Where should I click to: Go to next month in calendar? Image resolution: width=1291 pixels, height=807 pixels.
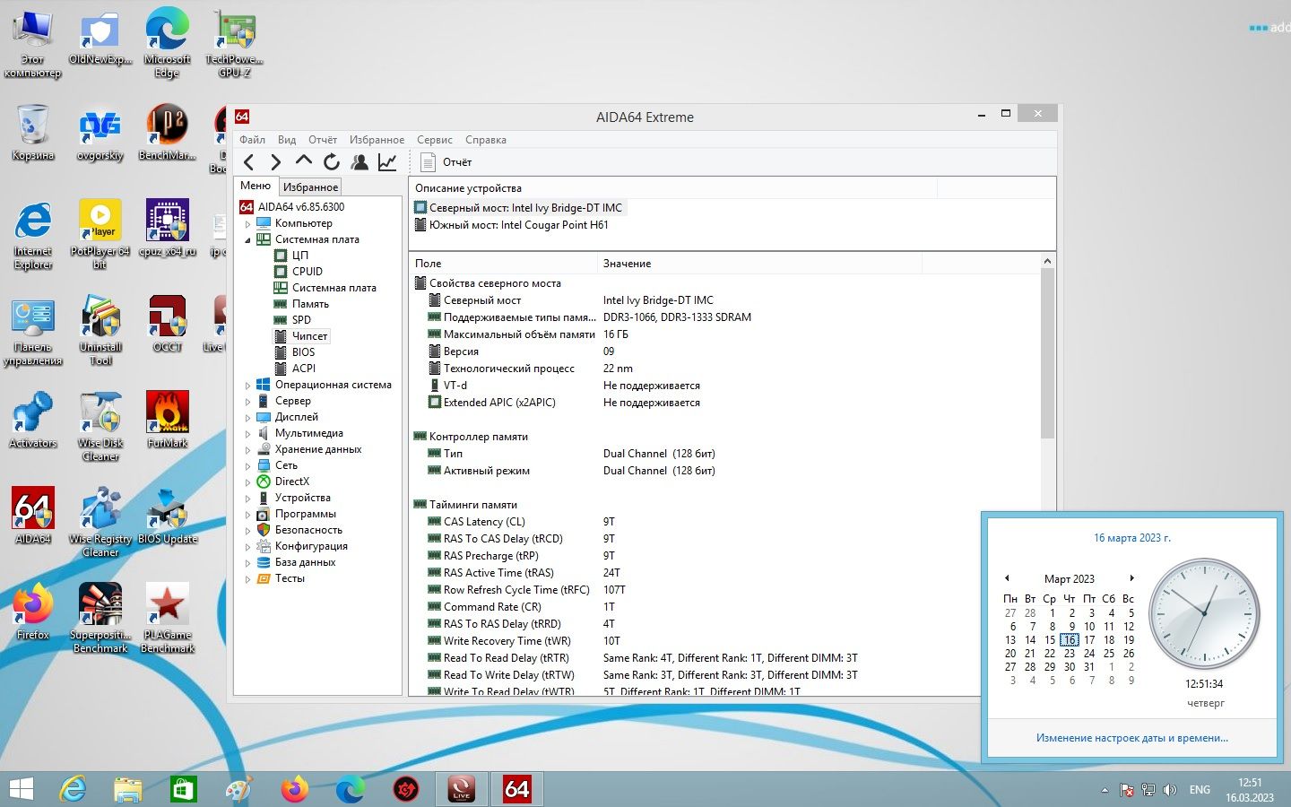click(x=1131, y=578)
